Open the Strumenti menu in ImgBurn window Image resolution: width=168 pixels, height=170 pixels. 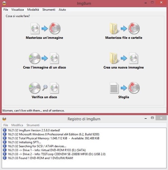(49, 10)
